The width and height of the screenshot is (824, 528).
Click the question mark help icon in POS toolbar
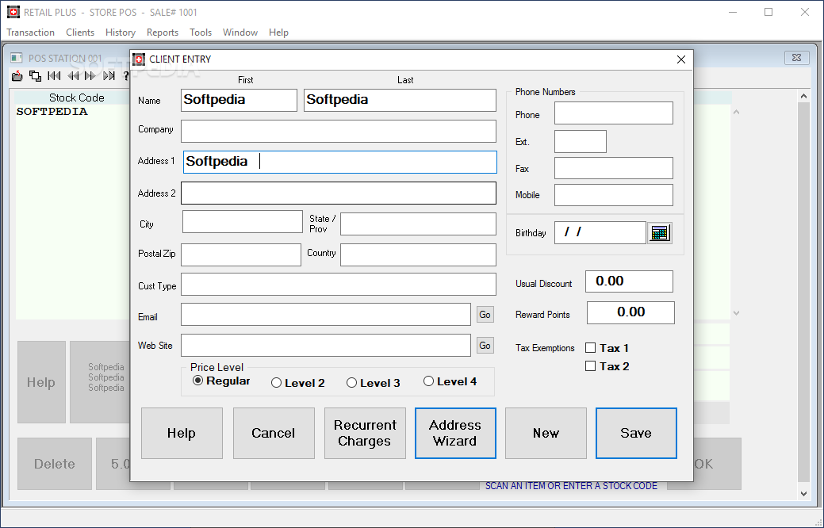(x=125, y=75)
